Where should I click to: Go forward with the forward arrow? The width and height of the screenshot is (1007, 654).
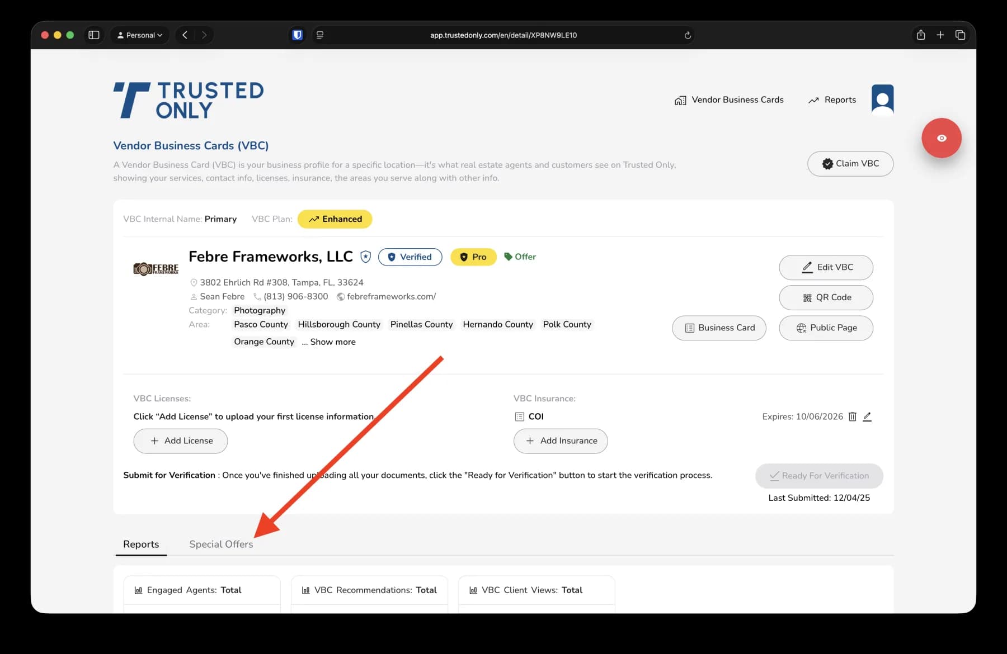click(x=204, y=35)
